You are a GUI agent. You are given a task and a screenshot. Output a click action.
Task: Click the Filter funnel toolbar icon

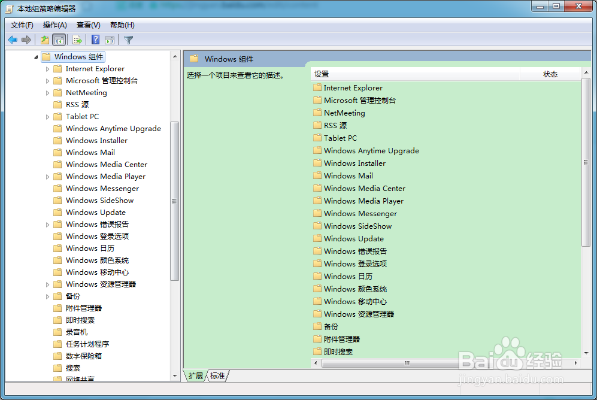click(x=129, y=40)
